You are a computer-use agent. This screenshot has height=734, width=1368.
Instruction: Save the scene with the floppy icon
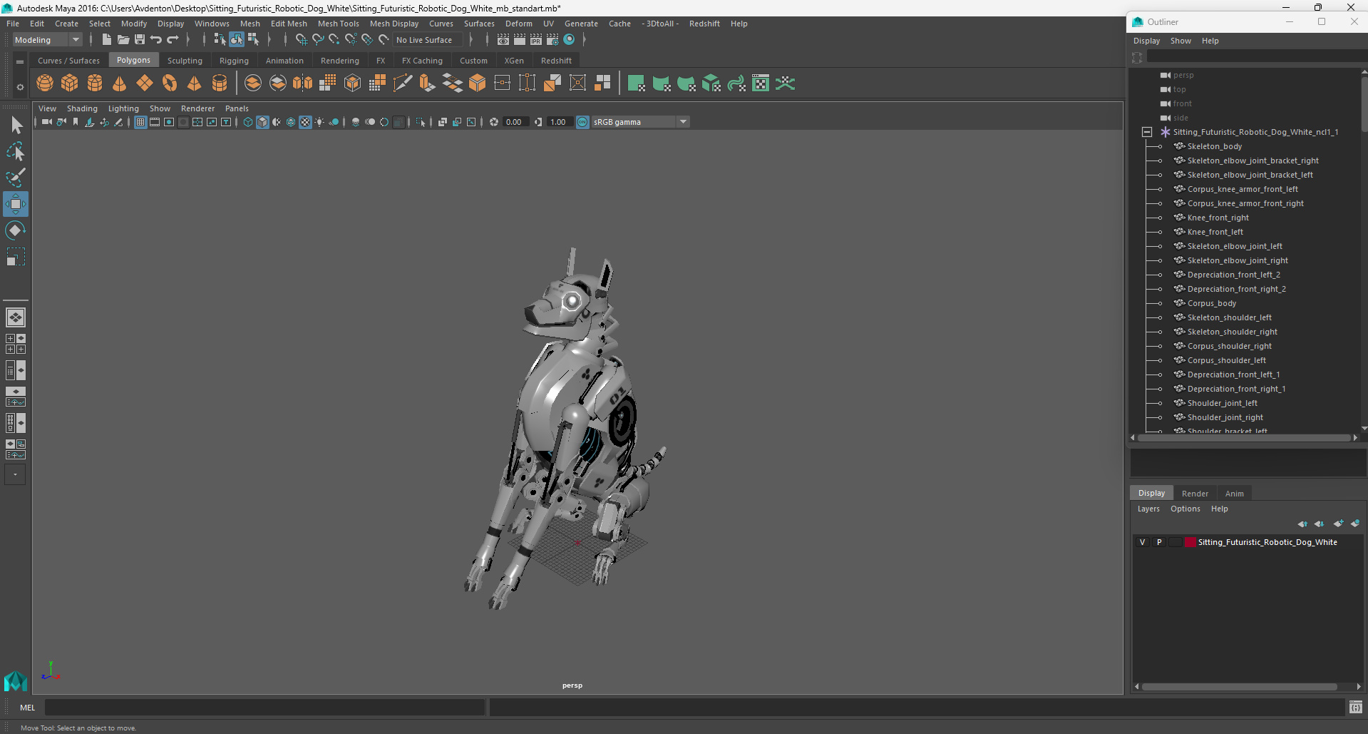pos(140,40)
